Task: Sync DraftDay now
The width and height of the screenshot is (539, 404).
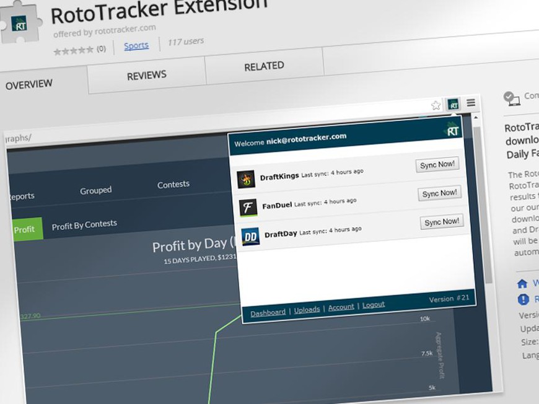Action: click(x=442, y=222)
